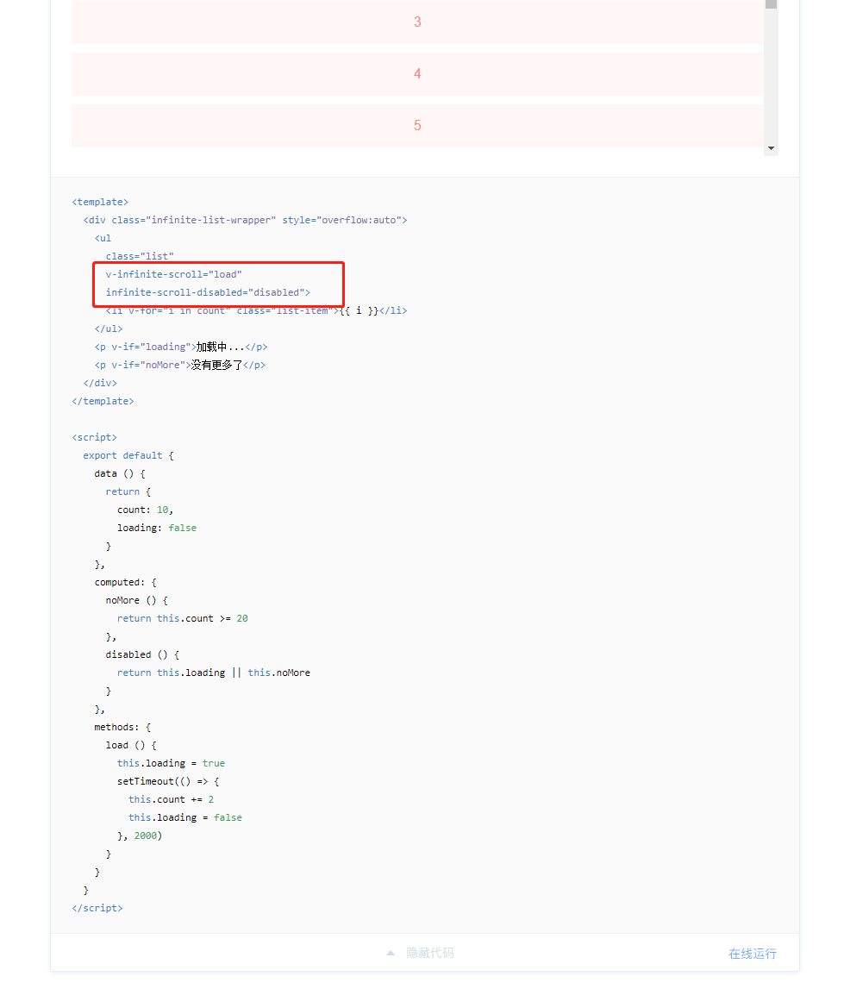The image size is (863, 995).
Task: Click the infinite-scroll-disabled="disabled" code line
Action: point(208,292)
